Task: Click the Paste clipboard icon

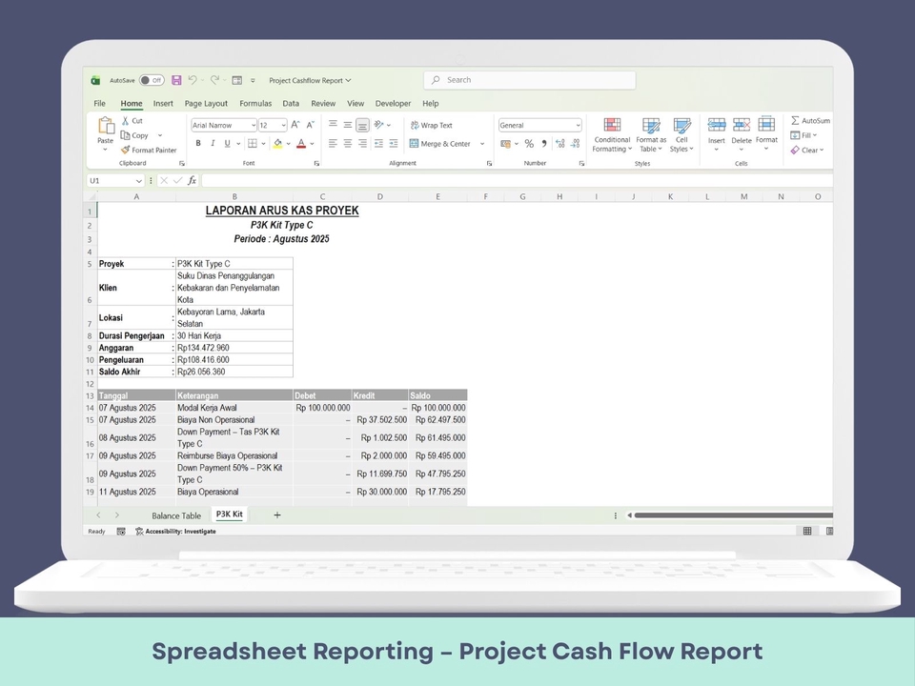Action: [x=106, y=128]
